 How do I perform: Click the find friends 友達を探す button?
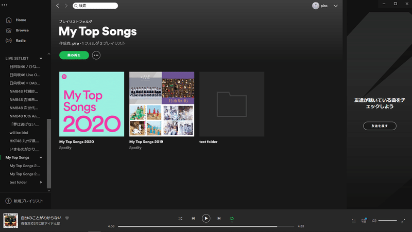click(380, 126)
